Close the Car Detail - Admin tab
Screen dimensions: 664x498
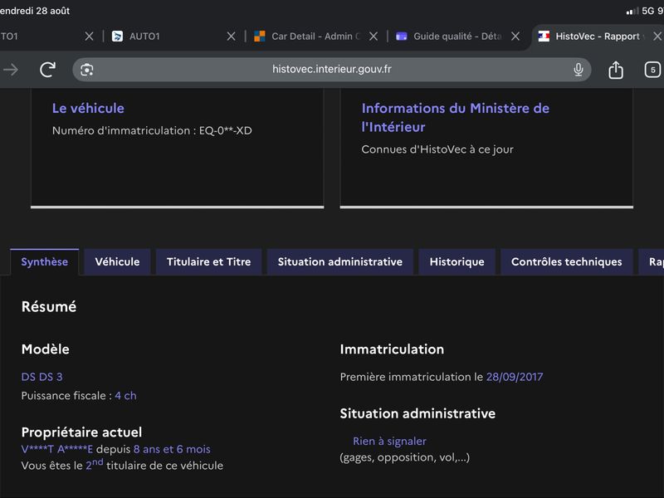tap(373, 37)
